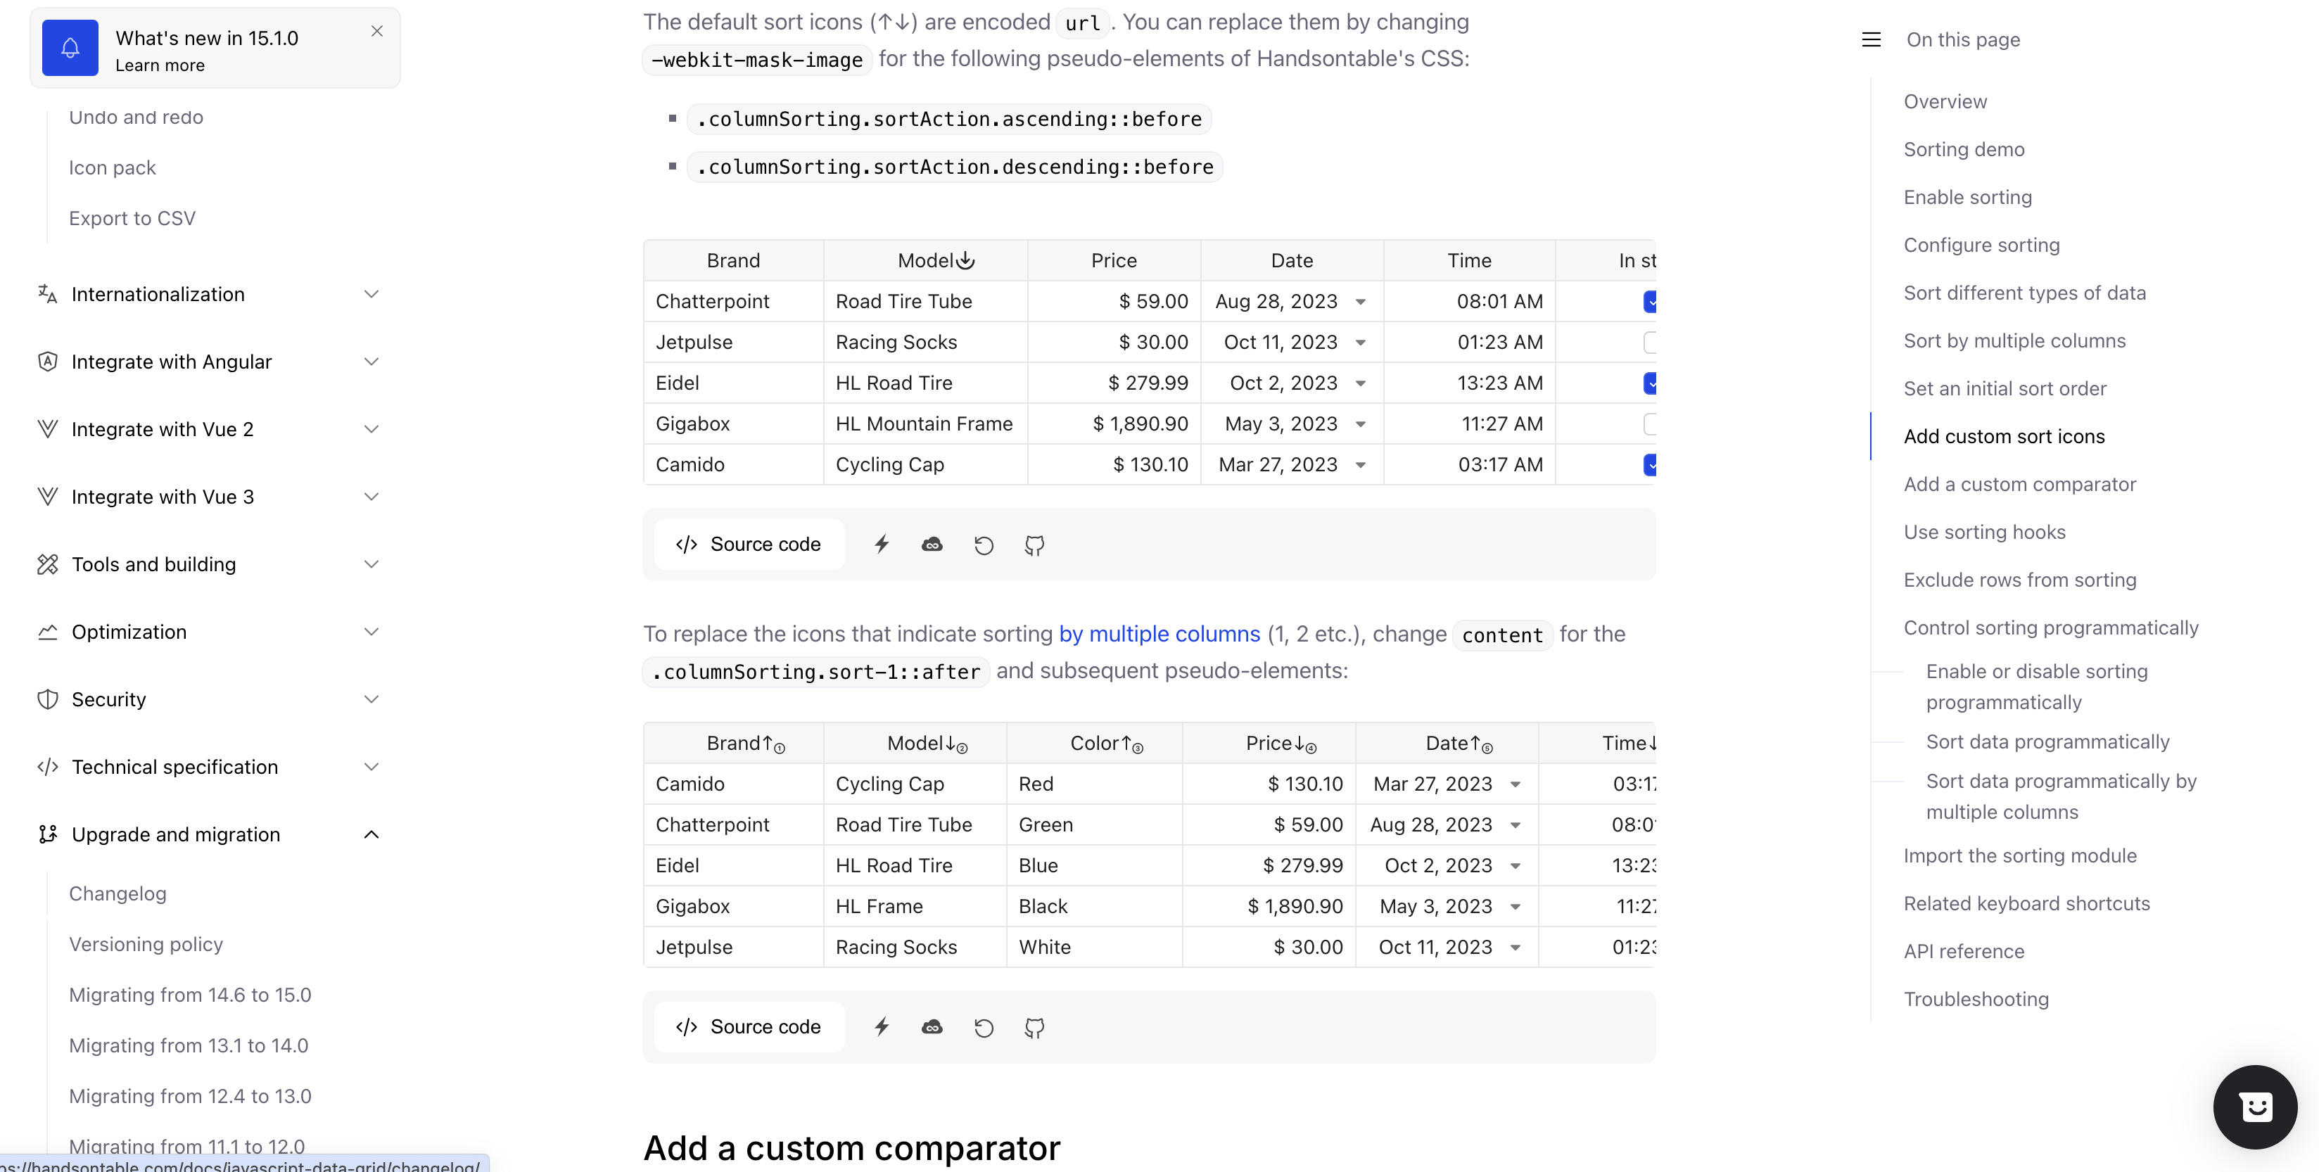Viewport: 2319px width, 1172px height.
Task: Reset the sorting demo with the circular arrow icon
Action: click(983, 544)
